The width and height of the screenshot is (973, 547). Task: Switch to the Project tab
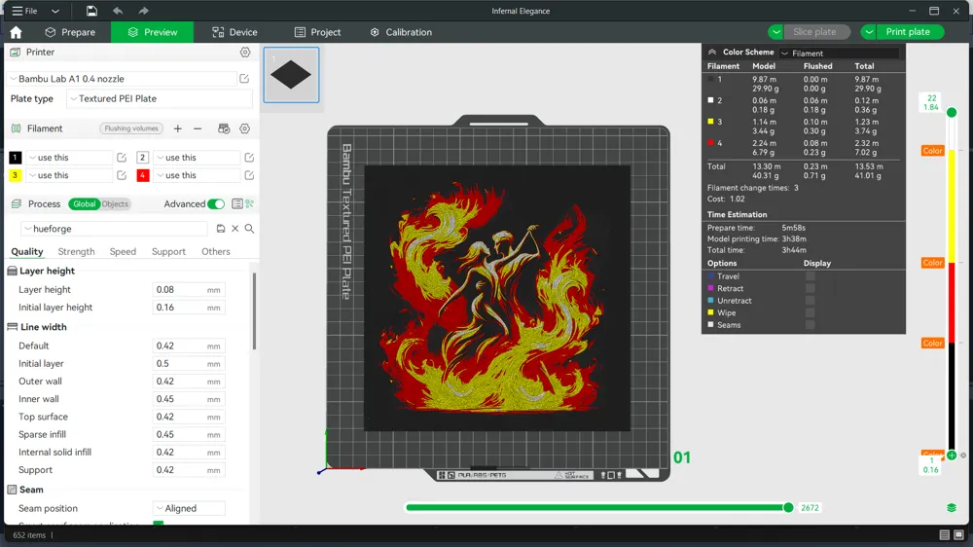[318, 32]
